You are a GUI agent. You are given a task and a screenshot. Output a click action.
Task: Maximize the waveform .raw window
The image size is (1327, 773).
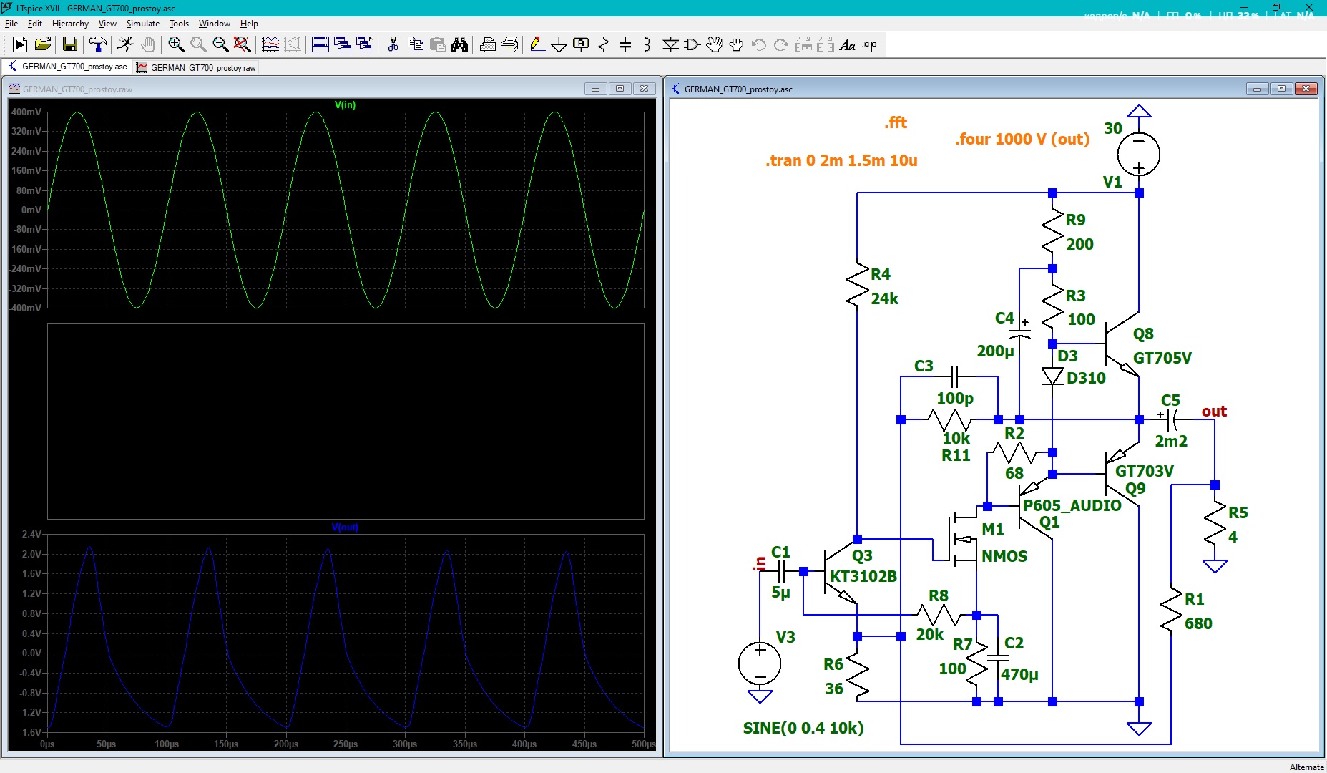tap(620, 89)
